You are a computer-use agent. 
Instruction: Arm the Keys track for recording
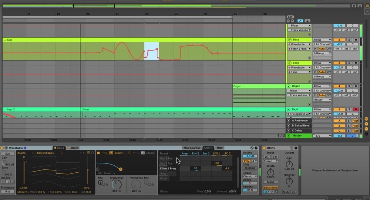pyautogui.click(x=355, y=109)
